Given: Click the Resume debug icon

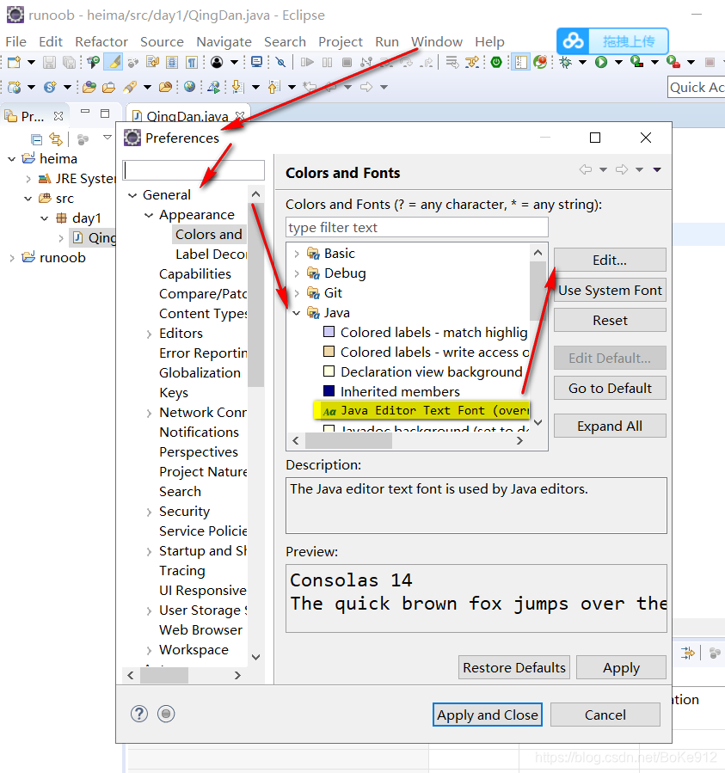Looking at the screenshot, I should [x=307, y=62].
